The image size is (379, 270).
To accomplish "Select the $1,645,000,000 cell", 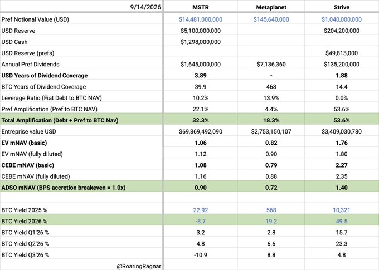I will click(x=201, y=64).
